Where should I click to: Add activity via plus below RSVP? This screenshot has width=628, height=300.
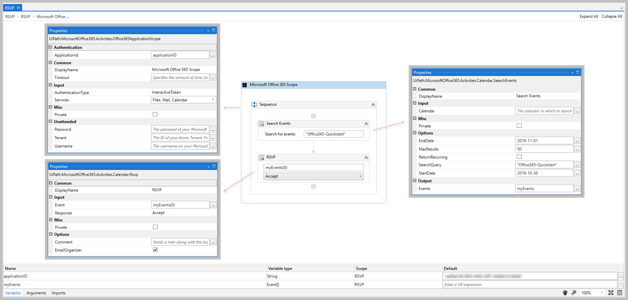pyautogui.click(x=313, y=186)
